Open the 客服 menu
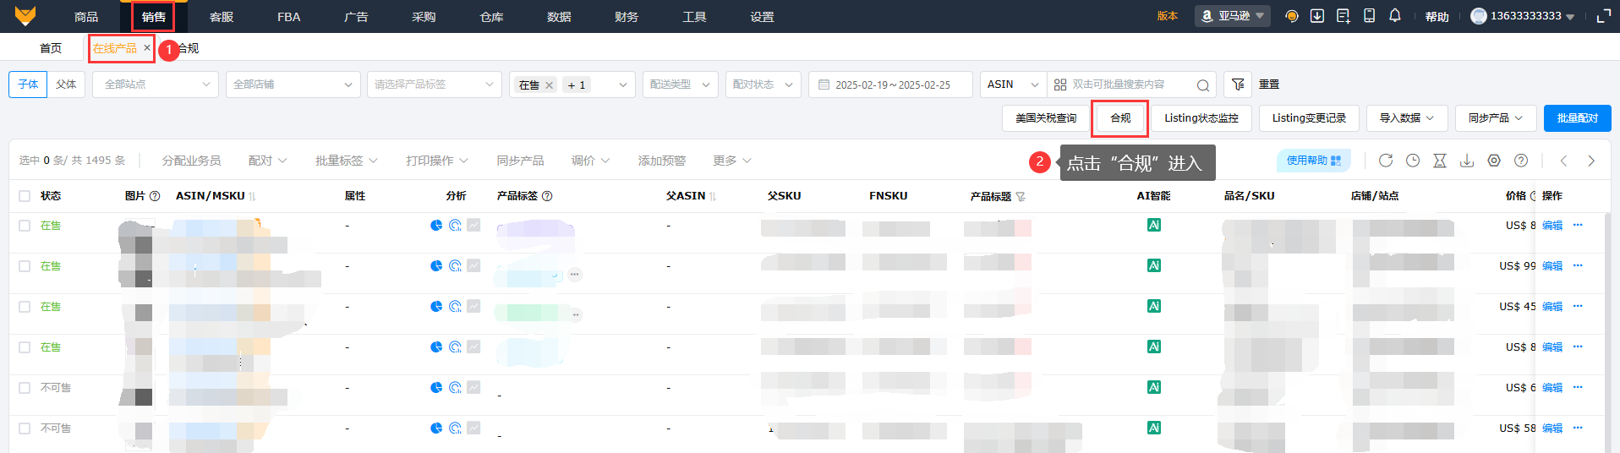 222,17
